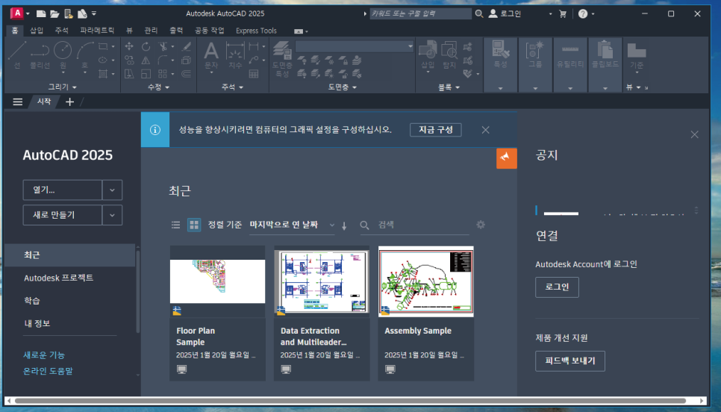Open the 주석 ribbon tab

click(61, 31)
